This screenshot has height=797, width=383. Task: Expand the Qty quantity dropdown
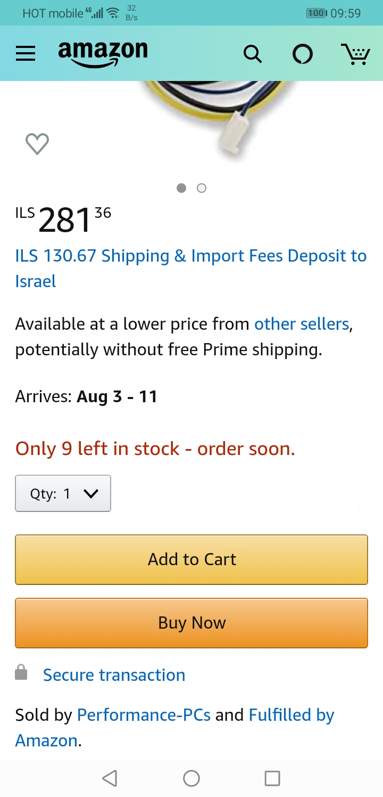(x=63, y=493)
